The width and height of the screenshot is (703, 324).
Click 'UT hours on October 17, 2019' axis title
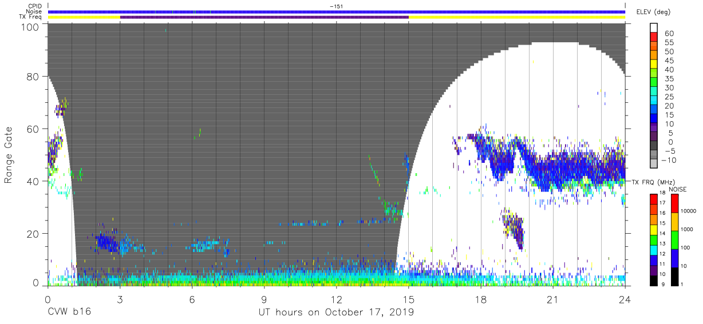(x=336, y=313)
